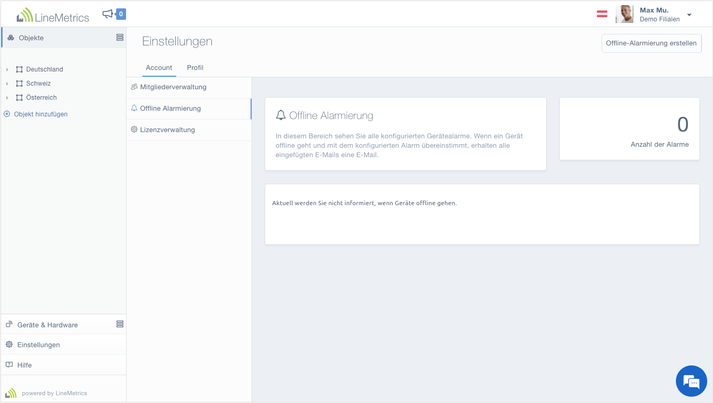Click the Lizenzverwaltung gear icon
The image size is (713, 403).
(134, 129)
